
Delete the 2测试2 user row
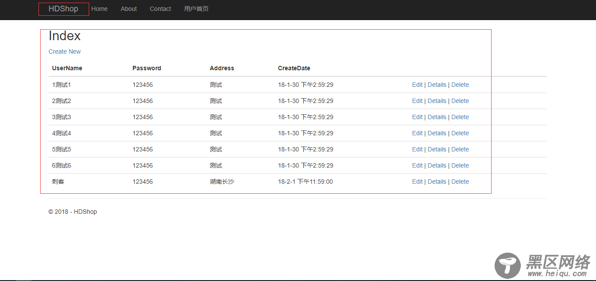click(460, 101)
